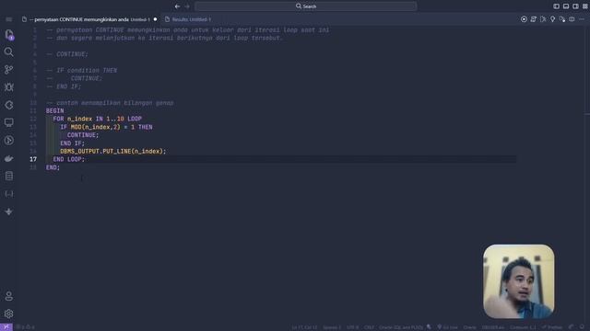Viewport: 590px width, 331px height.
Task: Open the editor More Actions ellipsis
Action: coord(582,19)
